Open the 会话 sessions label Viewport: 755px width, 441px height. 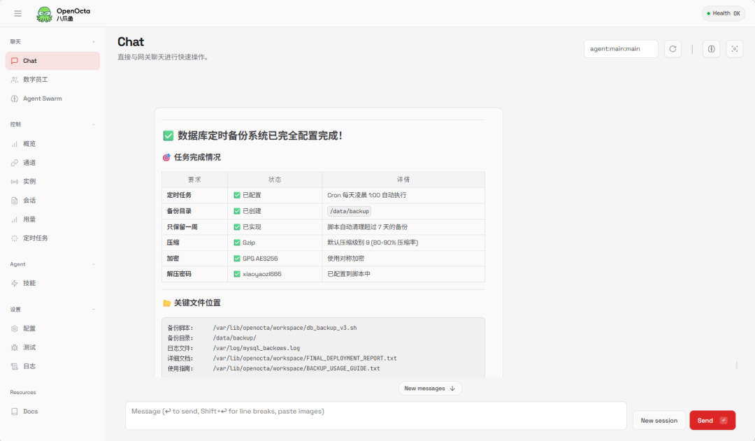(29, 201)
